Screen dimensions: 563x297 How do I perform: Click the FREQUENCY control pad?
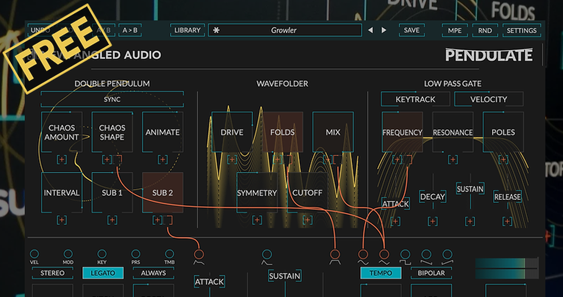(402, 132)
